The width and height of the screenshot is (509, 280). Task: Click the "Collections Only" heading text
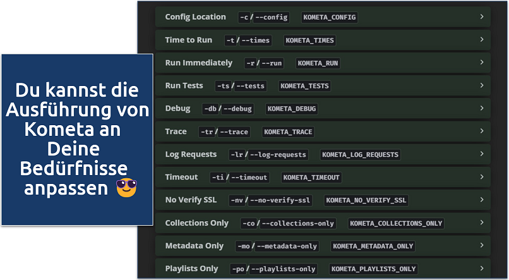pyautogui.click(x=195, y=223)
